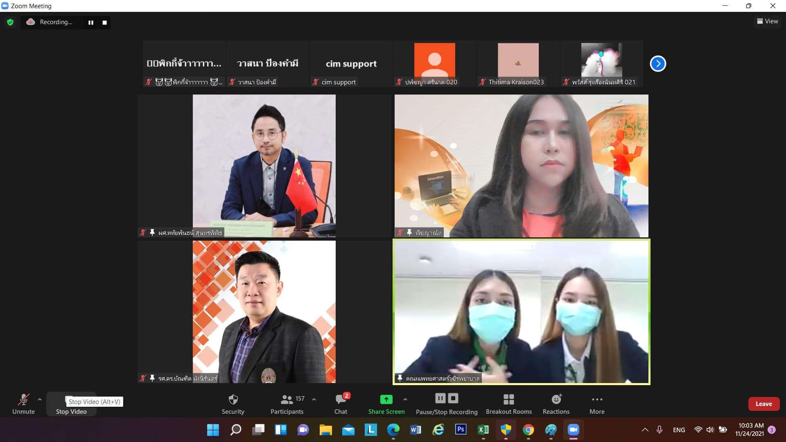Open the View layout menu
786x442 pixels.
tap(767, 21)
